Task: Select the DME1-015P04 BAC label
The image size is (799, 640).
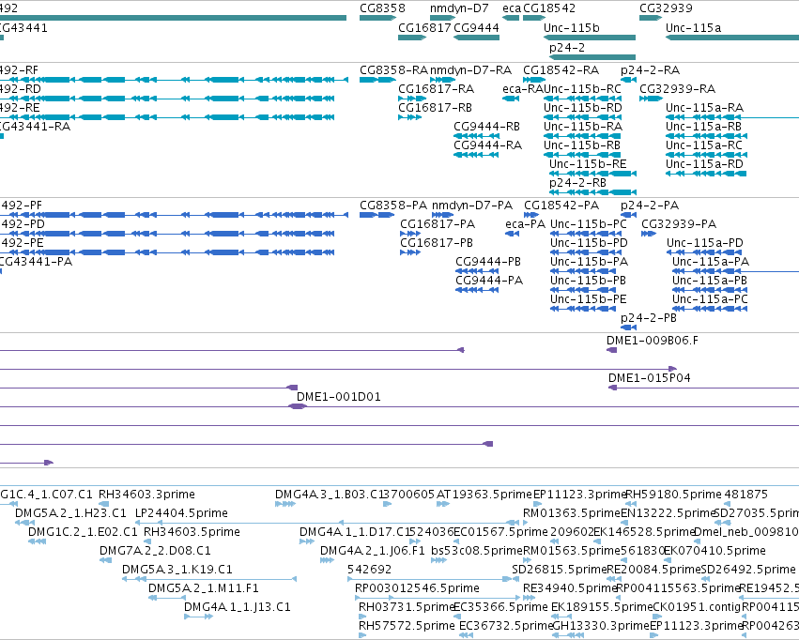Action: (649, 378)
